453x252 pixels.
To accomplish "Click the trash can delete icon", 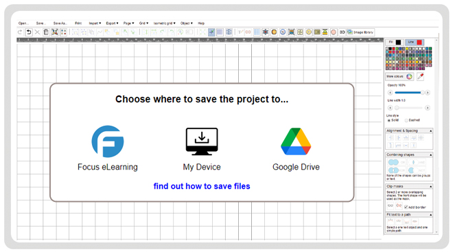I will 46,32.
